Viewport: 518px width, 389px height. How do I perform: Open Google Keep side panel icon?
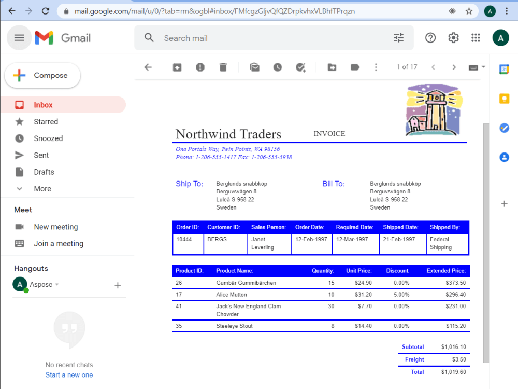click(504, 99)
